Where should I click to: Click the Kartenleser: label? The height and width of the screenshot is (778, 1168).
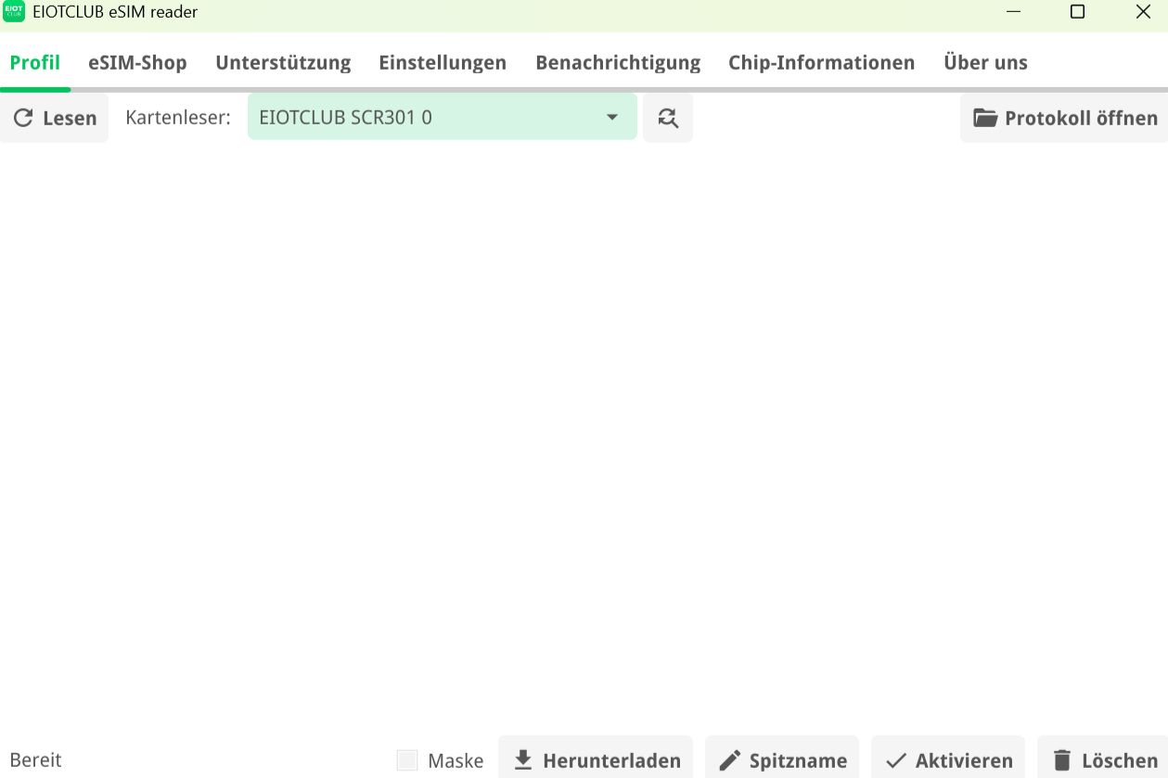[178, 118]
